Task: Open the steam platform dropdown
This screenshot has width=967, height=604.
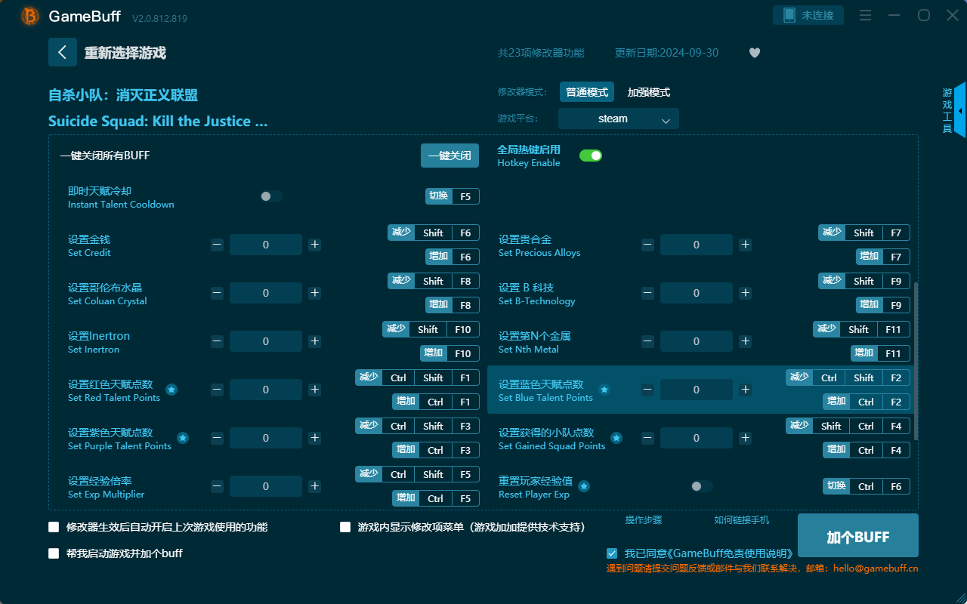Action: 618,119
